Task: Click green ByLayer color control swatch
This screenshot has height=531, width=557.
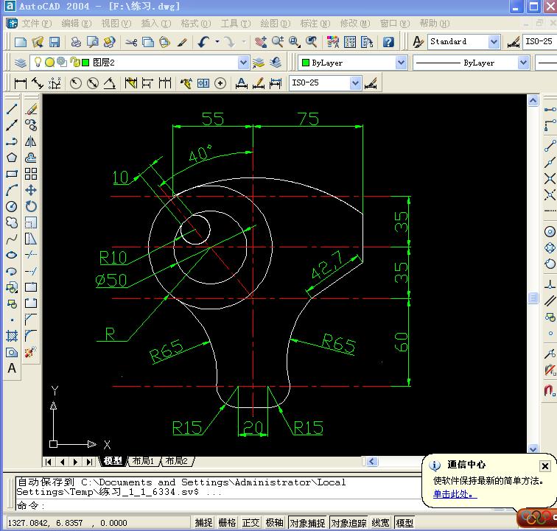Action: 306,63
